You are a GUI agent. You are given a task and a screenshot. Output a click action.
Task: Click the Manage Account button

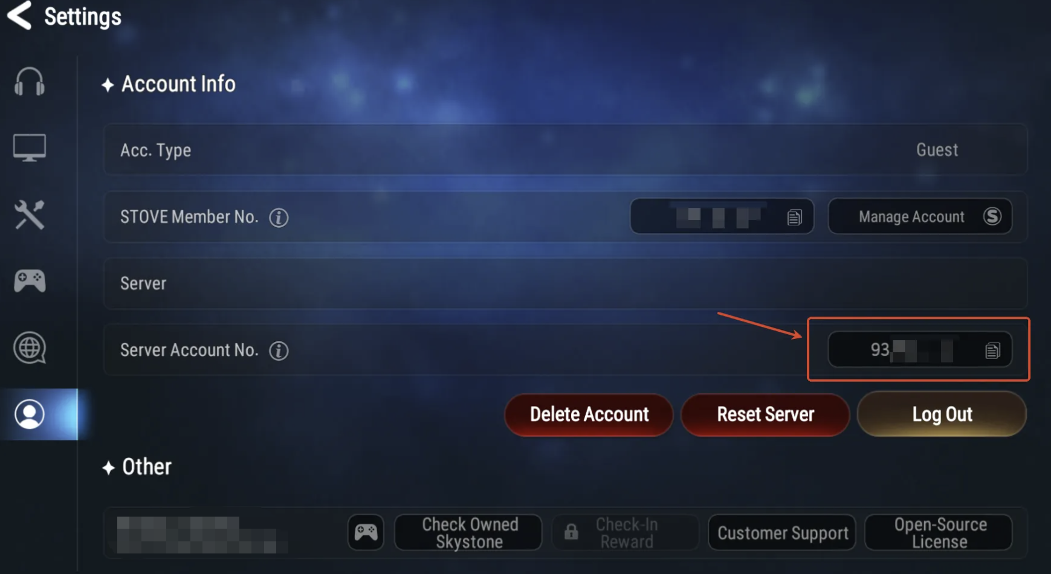coord(920,216)
